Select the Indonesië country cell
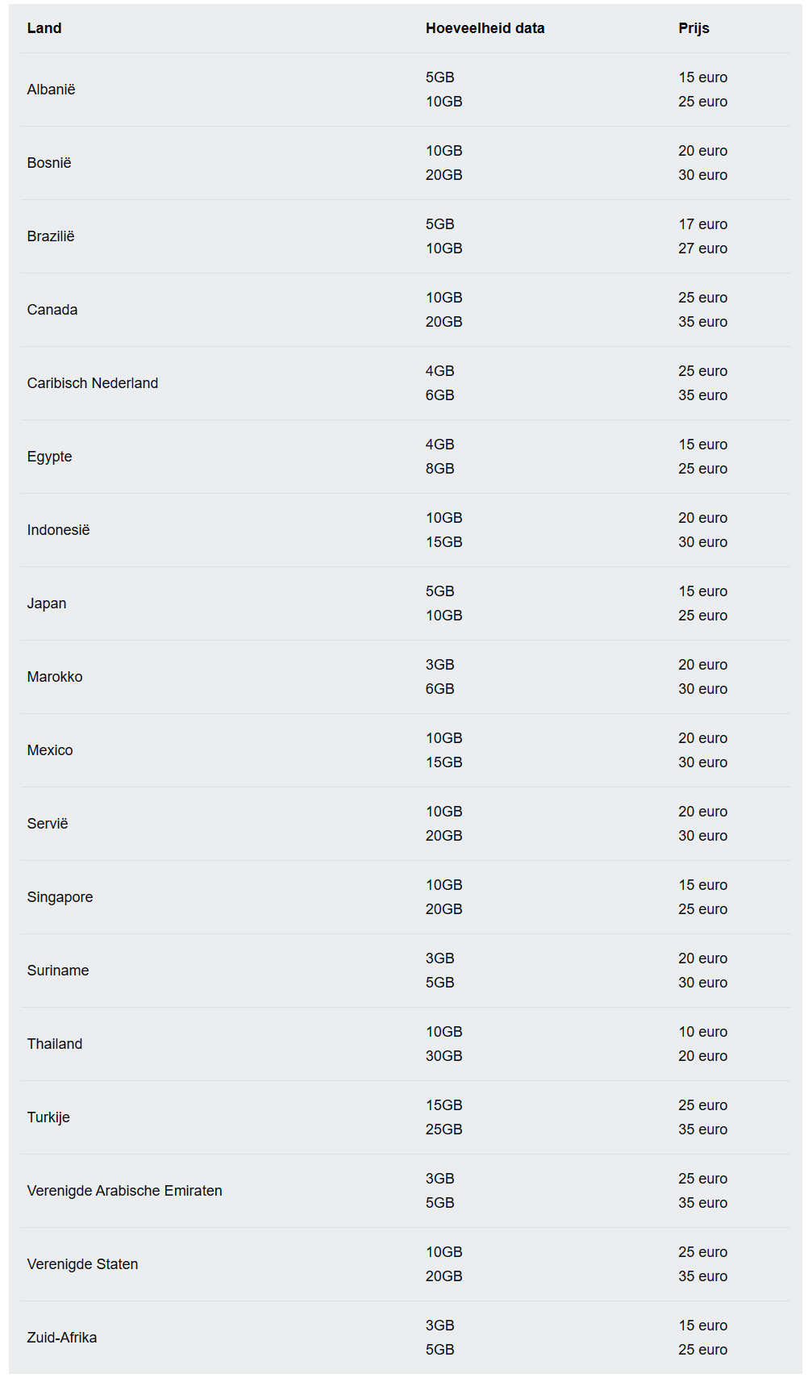The image size is (808, 1378). click(x=58, y=530)
